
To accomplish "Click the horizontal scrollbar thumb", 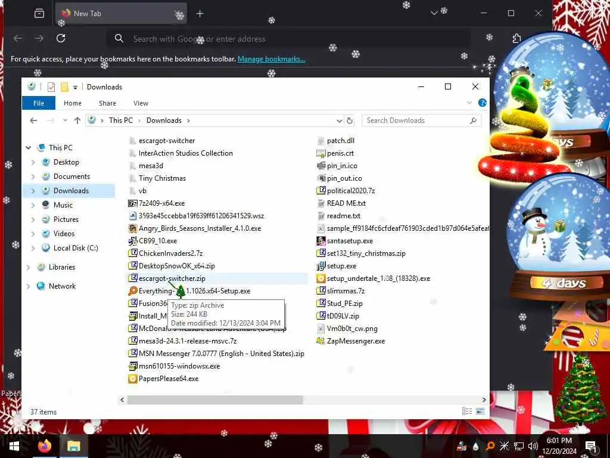I will tap(214, 400).
